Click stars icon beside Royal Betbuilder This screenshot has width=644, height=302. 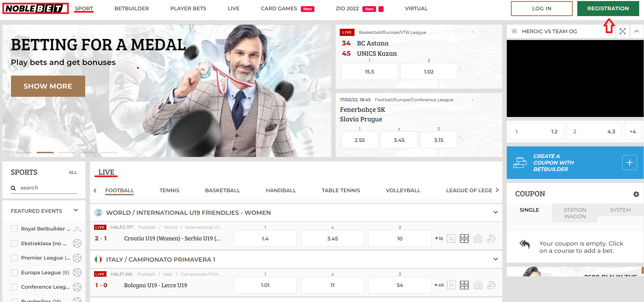click(x=77, y=229)
